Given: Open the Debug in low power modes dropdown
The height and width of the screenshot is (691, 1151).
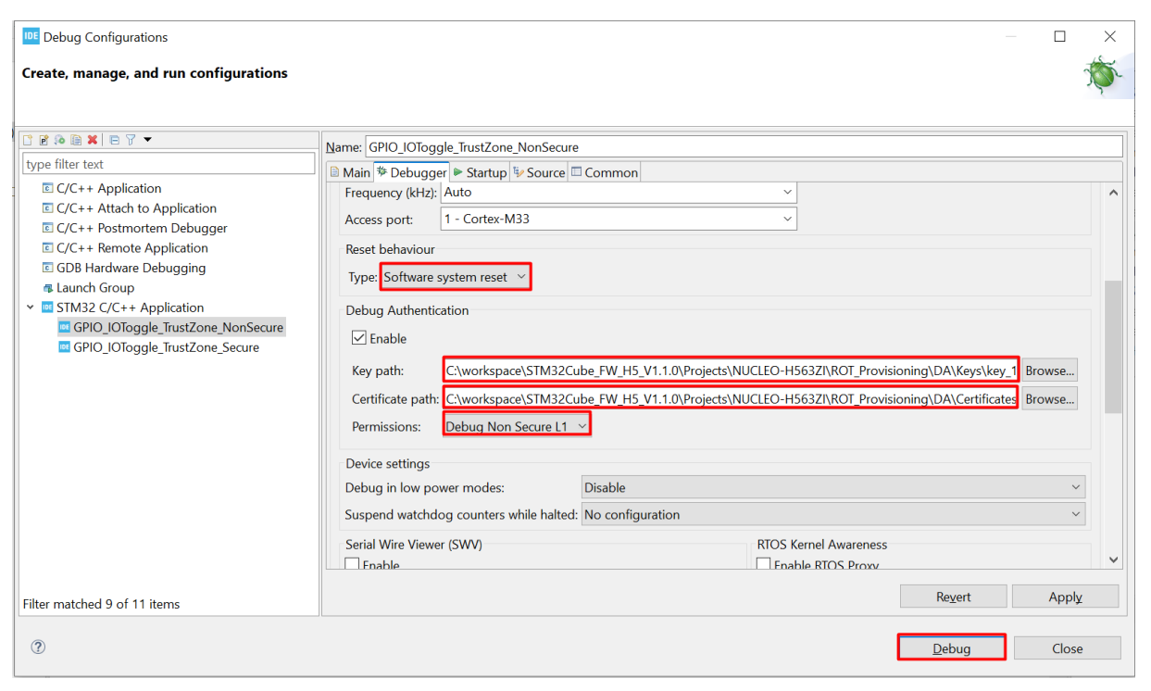Looking at the screenshot, I should click(x=833, y=487).
